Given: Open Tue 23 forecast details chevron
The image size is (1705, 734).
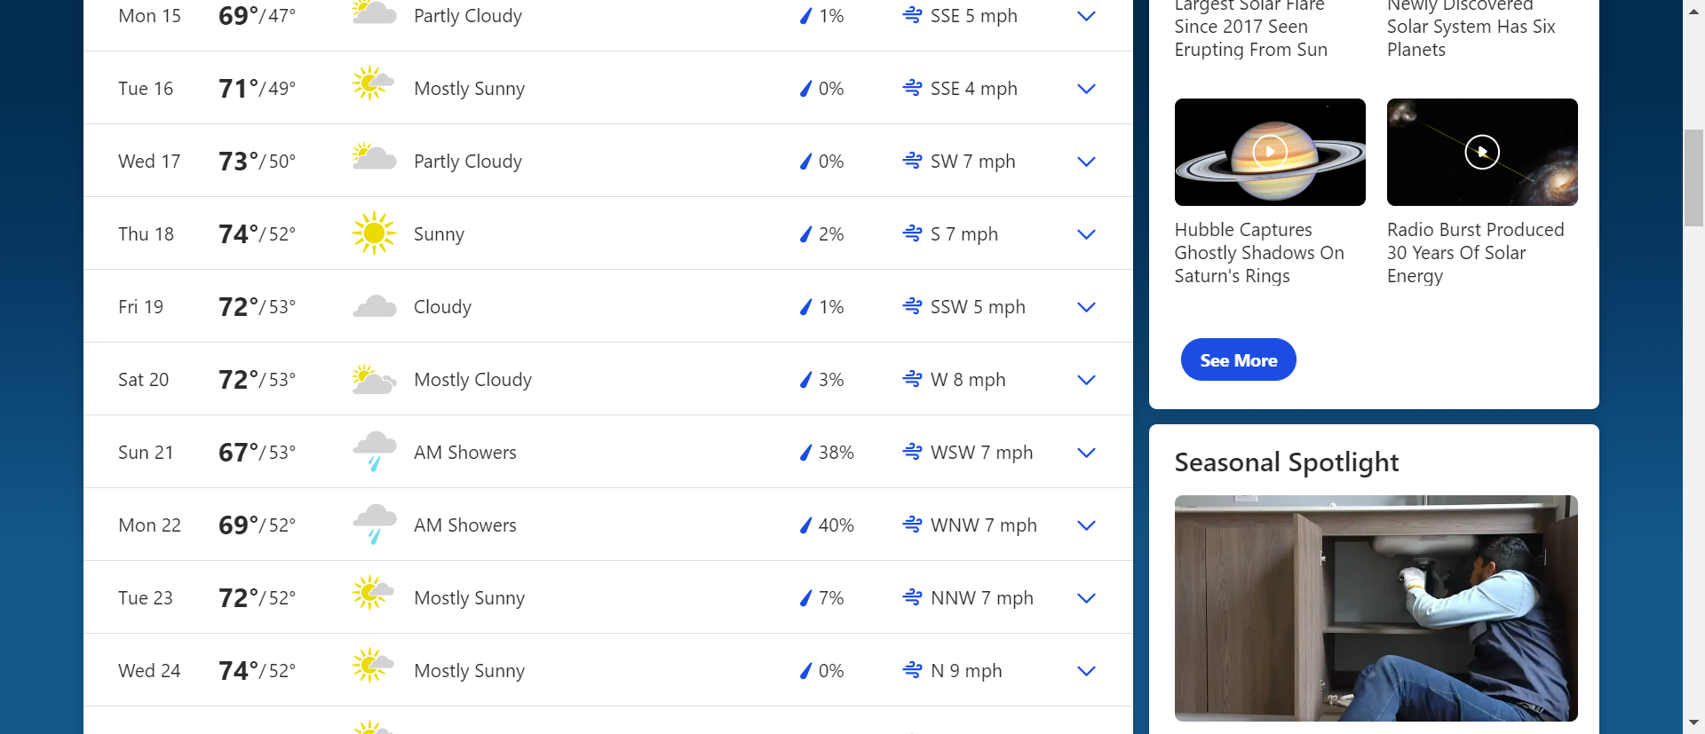Looking at the screenshot, I should pyautogui.click(x=1086, y=598).
